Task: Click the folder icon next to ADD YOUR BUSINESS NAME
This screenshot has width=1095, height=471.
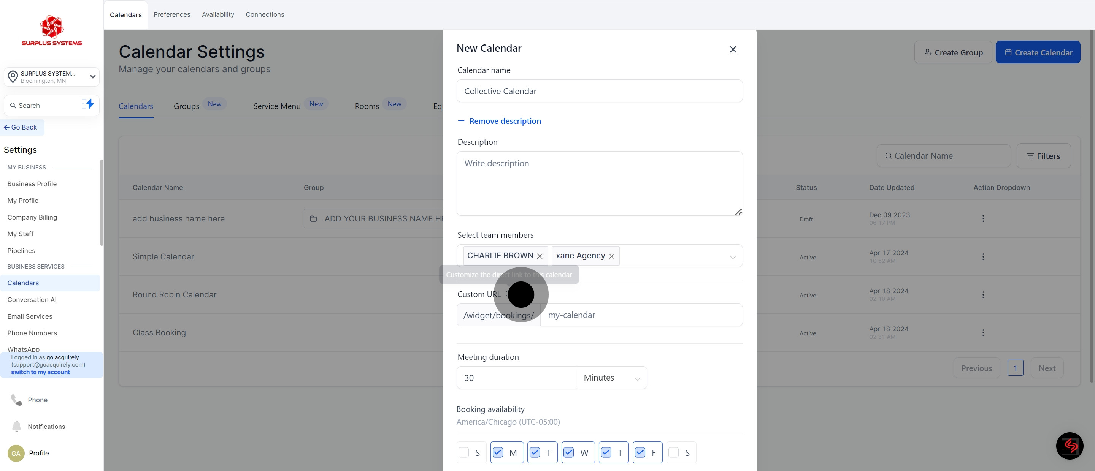Action: 314,218
